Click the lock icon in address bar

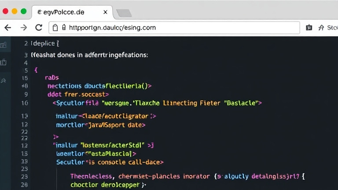click(64, 27)
